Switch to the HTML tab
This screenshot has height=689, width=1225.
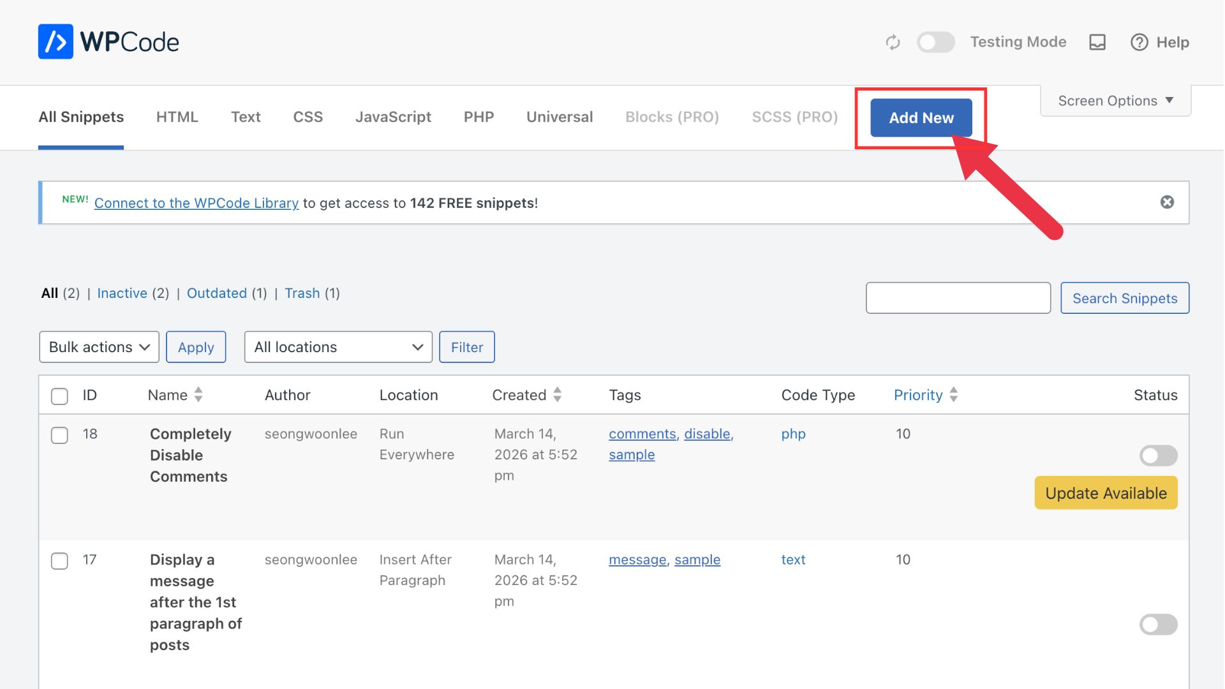click(177, 117)
